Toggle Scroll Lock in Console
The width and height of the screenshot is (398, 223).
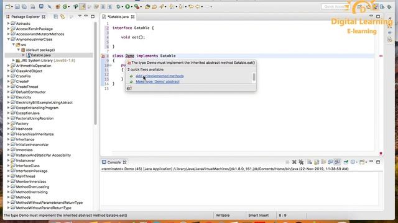[x=317, y=162]
